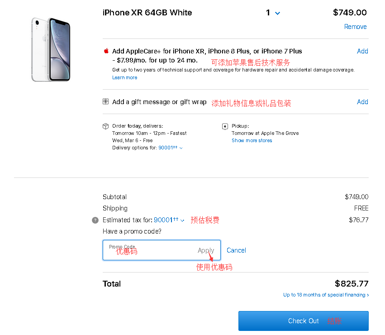The width and height of the screenshot is (385, 335).
Task: Change estimated tax zip code 90001
Action: (169, 220)
